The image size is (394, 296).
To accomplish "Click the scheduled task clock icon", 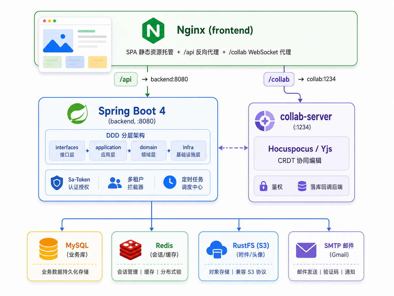I will [x=170, y=182].
